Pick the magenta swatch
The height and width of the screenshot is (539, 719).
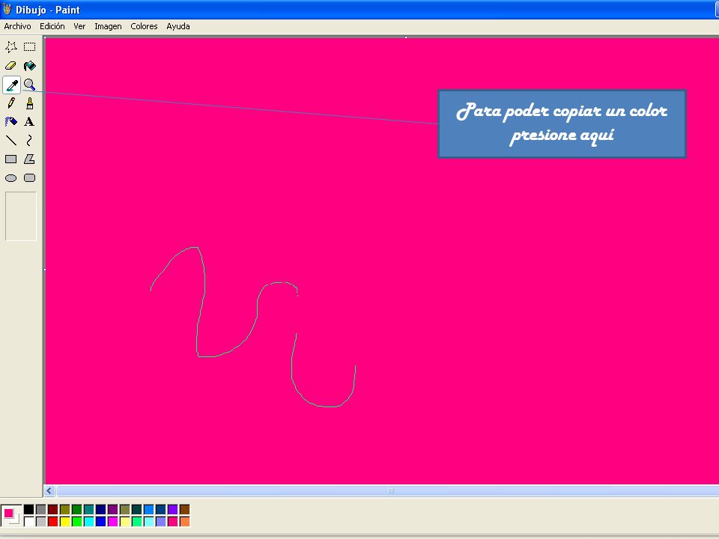(x=113, y=521)
